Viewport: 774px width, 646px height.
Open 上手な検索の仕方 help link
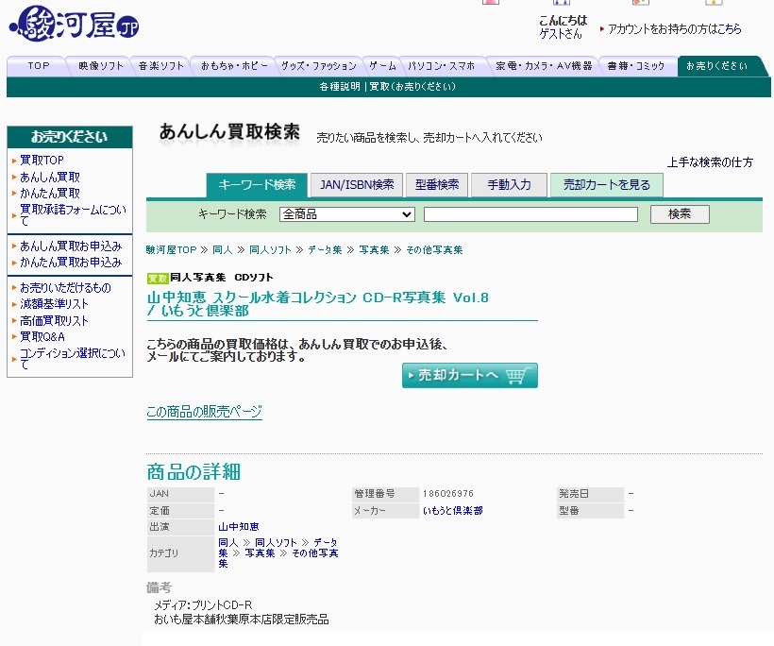710,162
